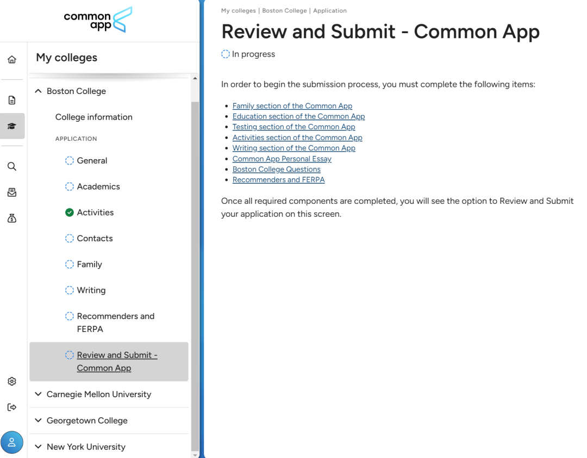Click the sidebar scrollbar up arrow
The image size is (587, 458).
[x=195, y=78]
